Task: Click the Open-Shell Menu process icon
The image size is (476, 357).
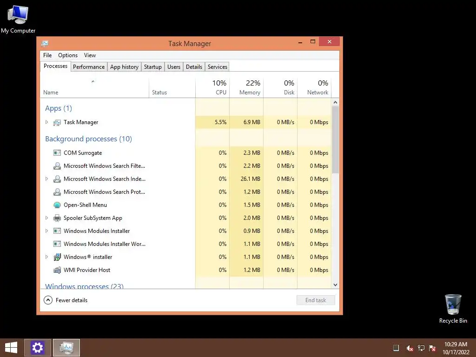Action: pyautogui.click(x=57, y=205)
